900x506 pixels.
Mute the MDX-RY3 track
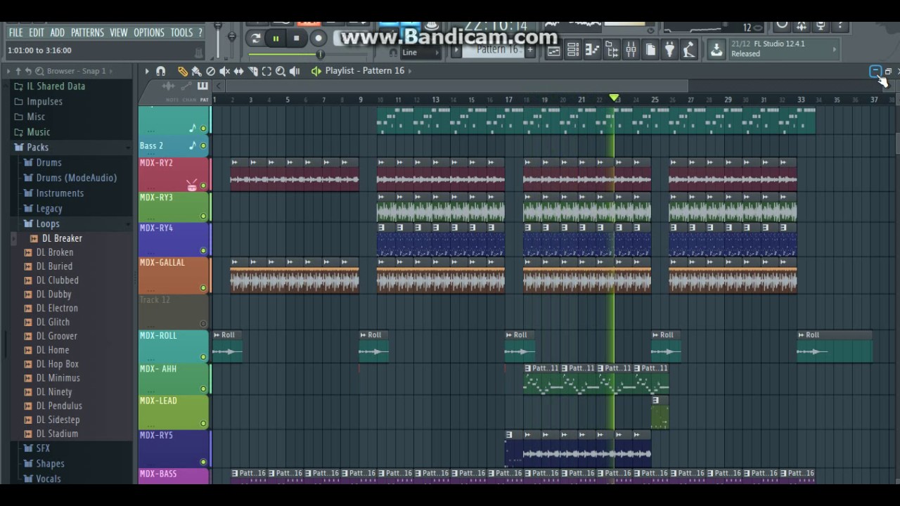click(x=204, y=216)
